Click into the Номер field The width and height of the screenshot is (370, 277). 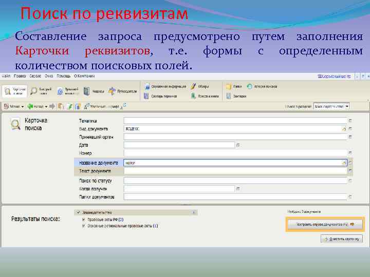[x=235, y=153]
